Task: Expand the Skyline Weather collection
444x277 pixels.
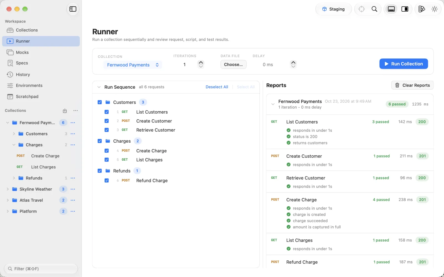Action: 7,189
